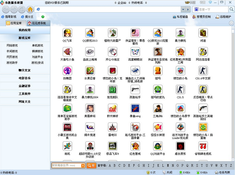Launch QQ对战平台 icon
Screen dimensions: 235x175
(158, 146)
